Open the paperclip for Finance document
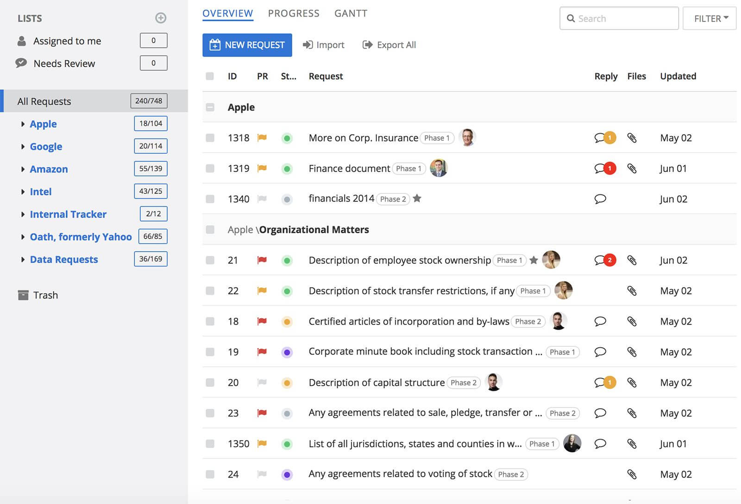Screen dimensions: 741x504 (632, 168)
